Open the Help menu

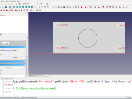click(x=18, y=1)
